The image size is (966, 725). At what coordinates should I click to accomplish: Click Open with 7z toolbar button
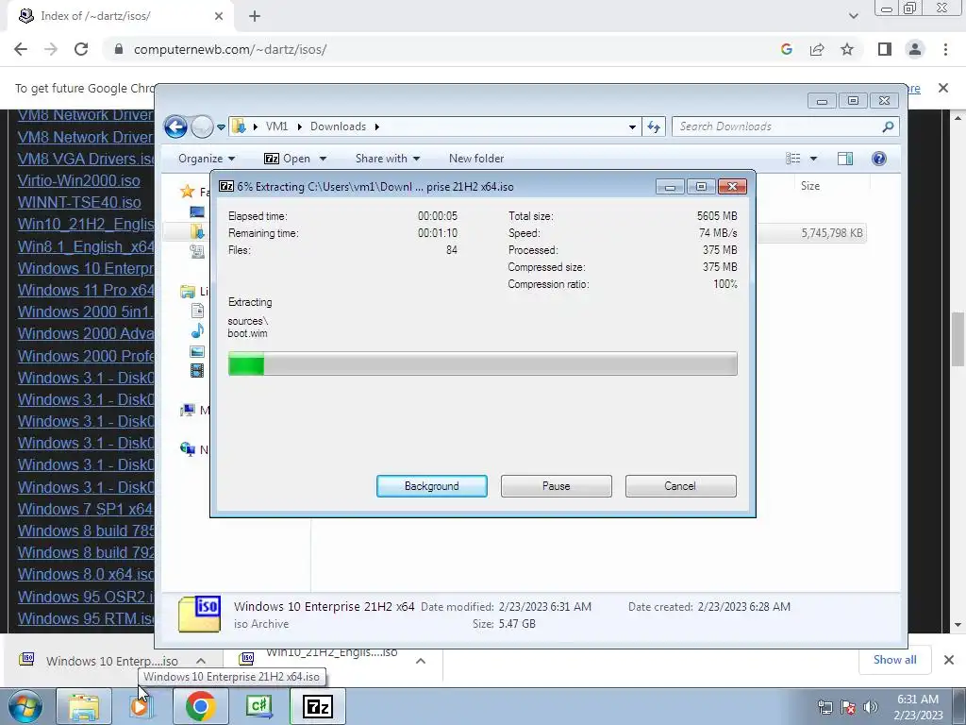pos(287,159)
